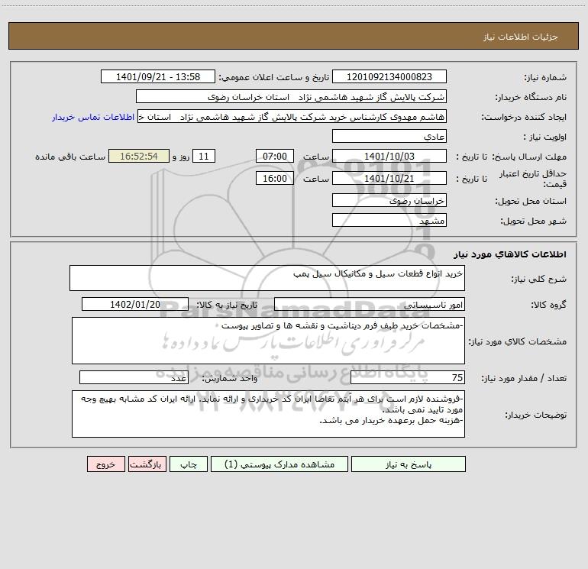Click quantity field '75'
The width and height of the screenshot is (588, 569).
click(408, 378)
